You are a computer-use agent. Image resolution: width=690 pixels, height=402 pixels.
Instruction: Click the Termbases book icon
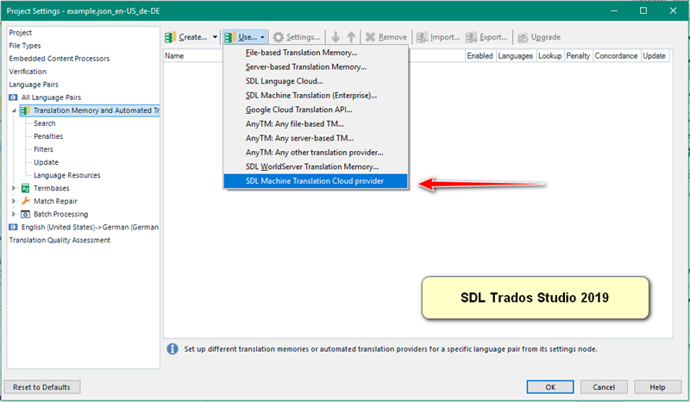(x=26, y=188)
